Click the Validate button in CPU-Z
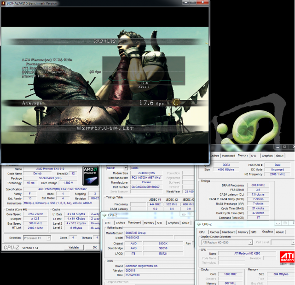The width and height of the screenshot is (295, 285). tap(74, 247)
